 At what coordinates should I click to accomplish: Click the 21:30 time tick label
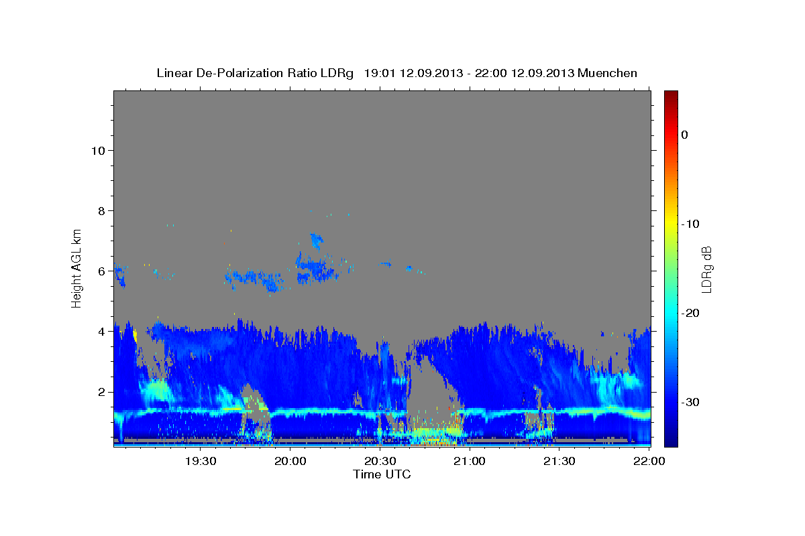coord(559,461)
